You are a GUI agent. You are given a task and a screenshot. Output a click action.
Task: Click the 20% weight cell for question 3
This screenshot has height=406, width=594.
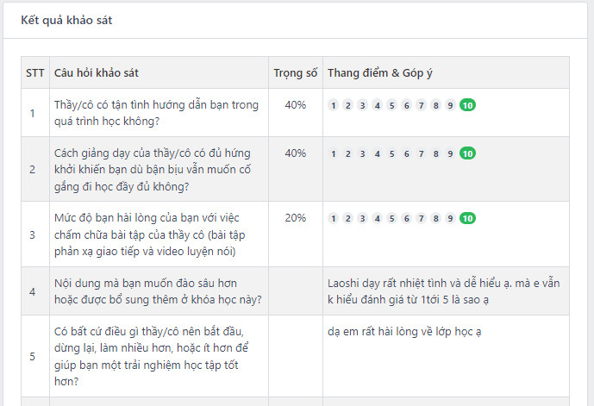[295, 218]
